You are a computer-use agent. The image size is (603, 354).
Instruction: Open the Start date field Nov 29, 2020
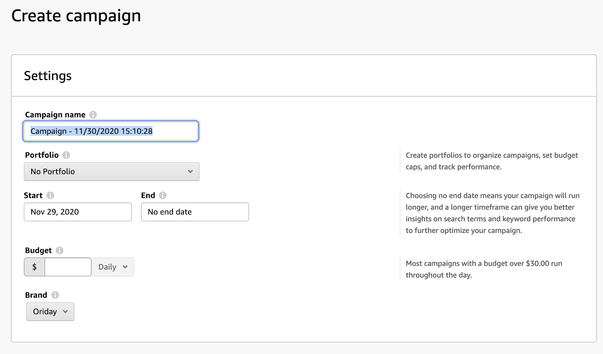(78, 212)
